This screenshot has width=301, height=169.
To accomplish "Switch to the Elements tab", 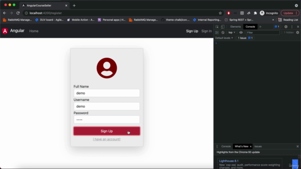I will coord(235,27).
